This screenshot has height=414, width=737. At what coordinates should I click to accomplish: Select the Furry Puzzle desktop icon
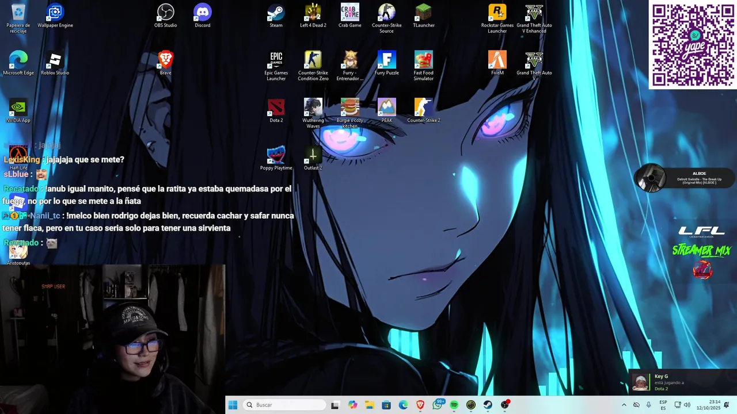click(386, 63)
